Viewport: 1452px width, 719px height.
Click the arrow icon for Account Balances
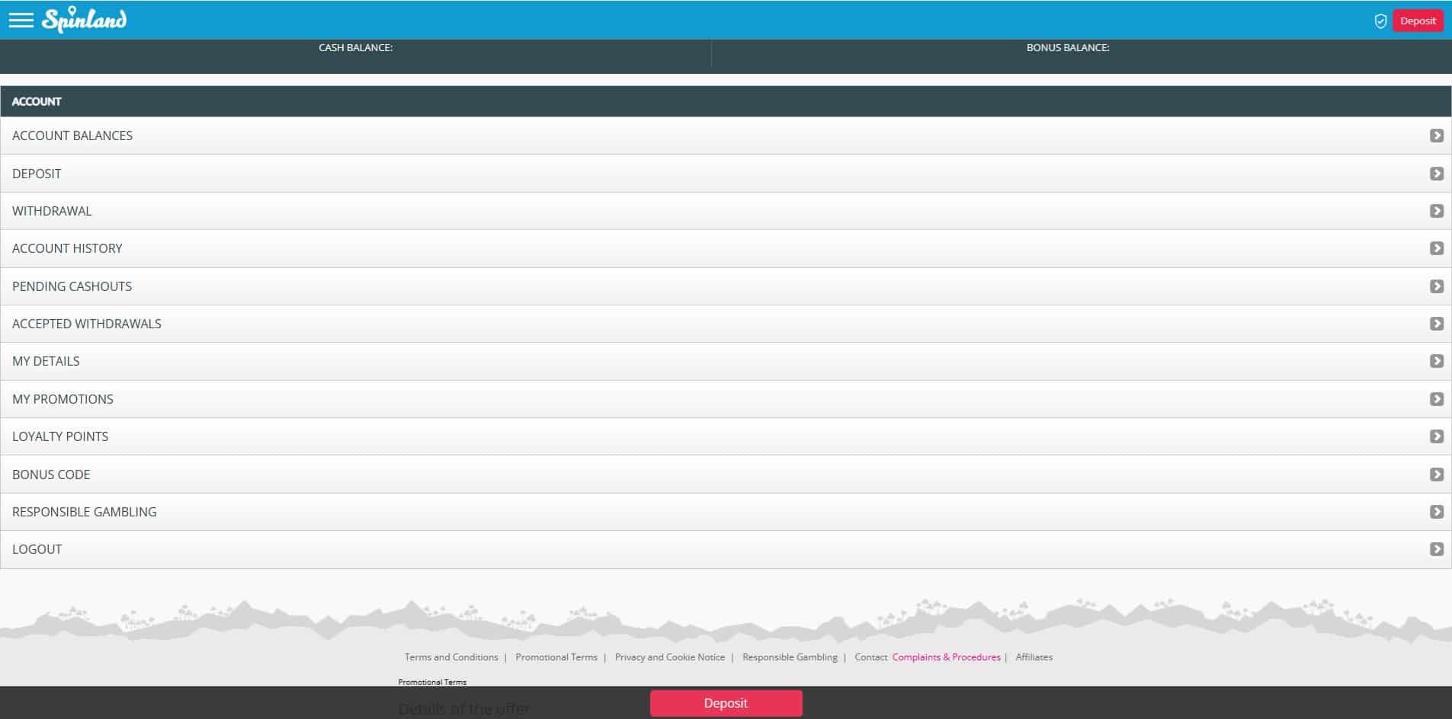(x=1436, y=136)
